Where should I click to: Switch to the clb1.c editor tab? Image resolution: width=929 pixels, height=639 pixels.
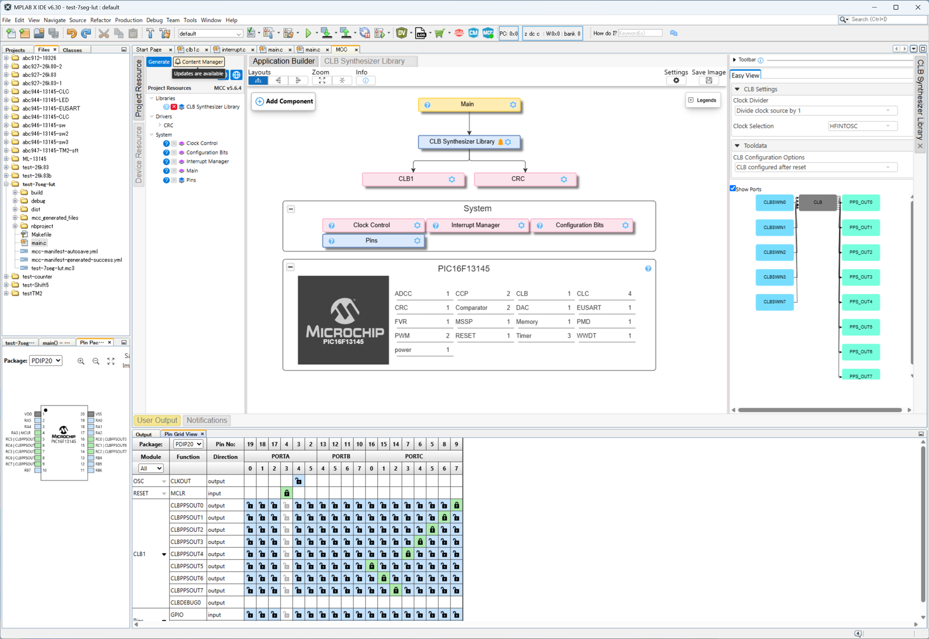pyautogui.click(x=192, y=50)
